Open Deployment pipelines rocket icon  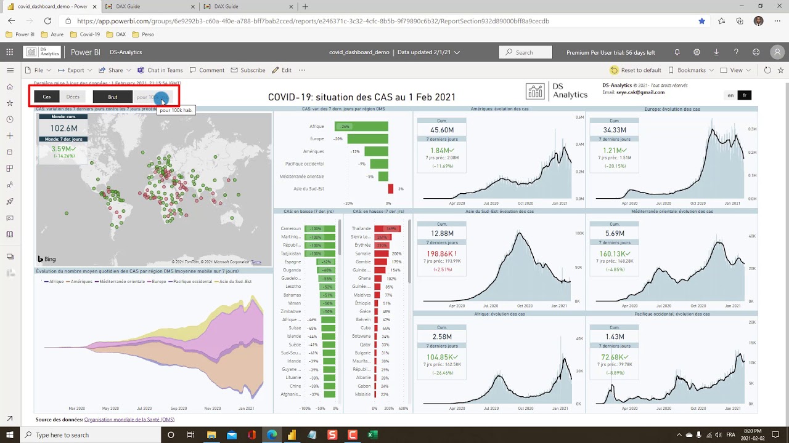(10, 201)
